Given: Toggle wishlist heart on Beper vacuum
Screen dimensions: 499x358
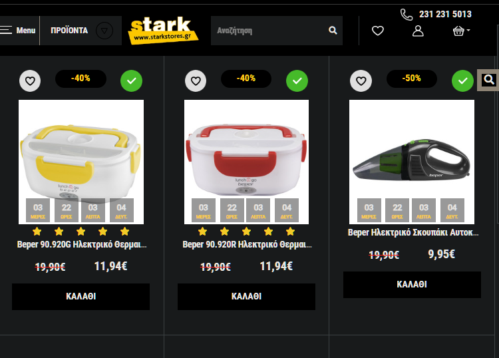Looking at the screenshot, I should [361, 81].
